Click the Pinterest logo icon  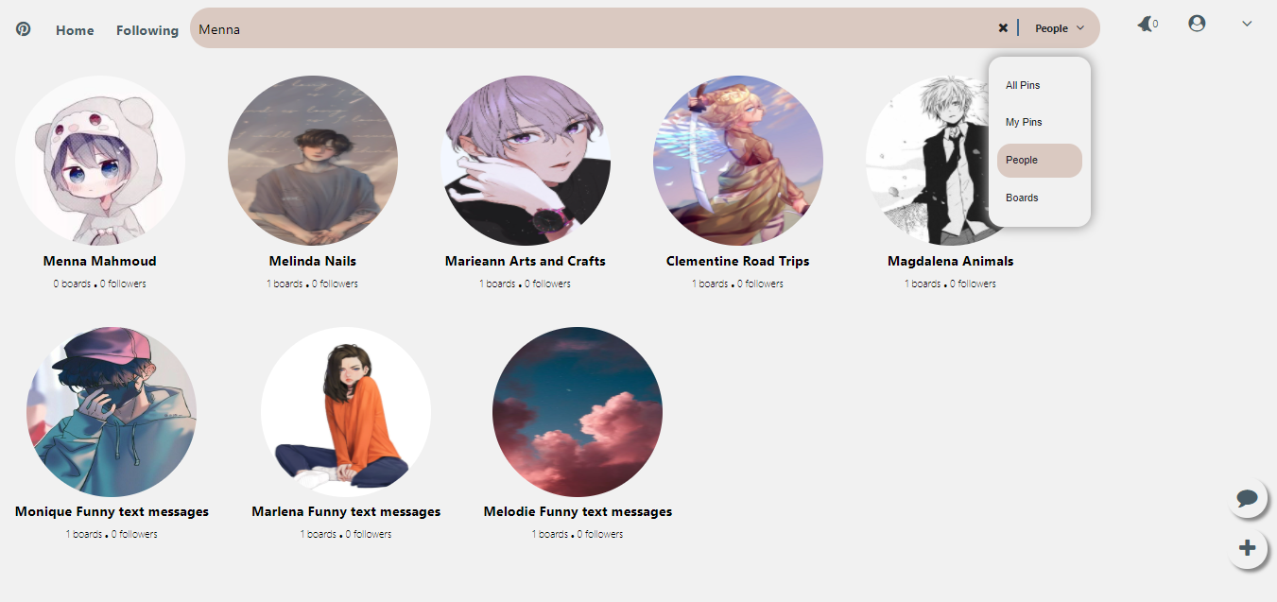(x=24, y=29)
